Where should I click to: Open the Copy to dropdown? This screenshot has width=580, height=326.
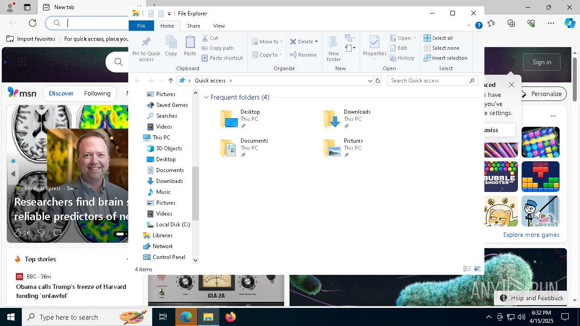pos(267,55)
